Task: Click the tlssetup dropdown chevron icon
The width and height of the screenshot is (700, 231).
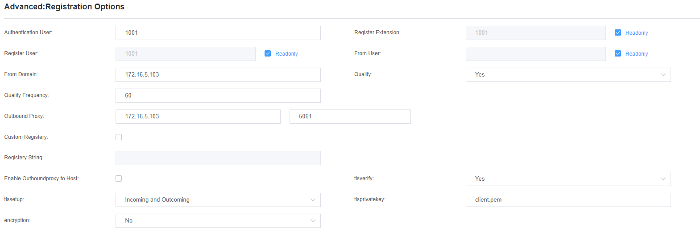Action: click(313, 200)
